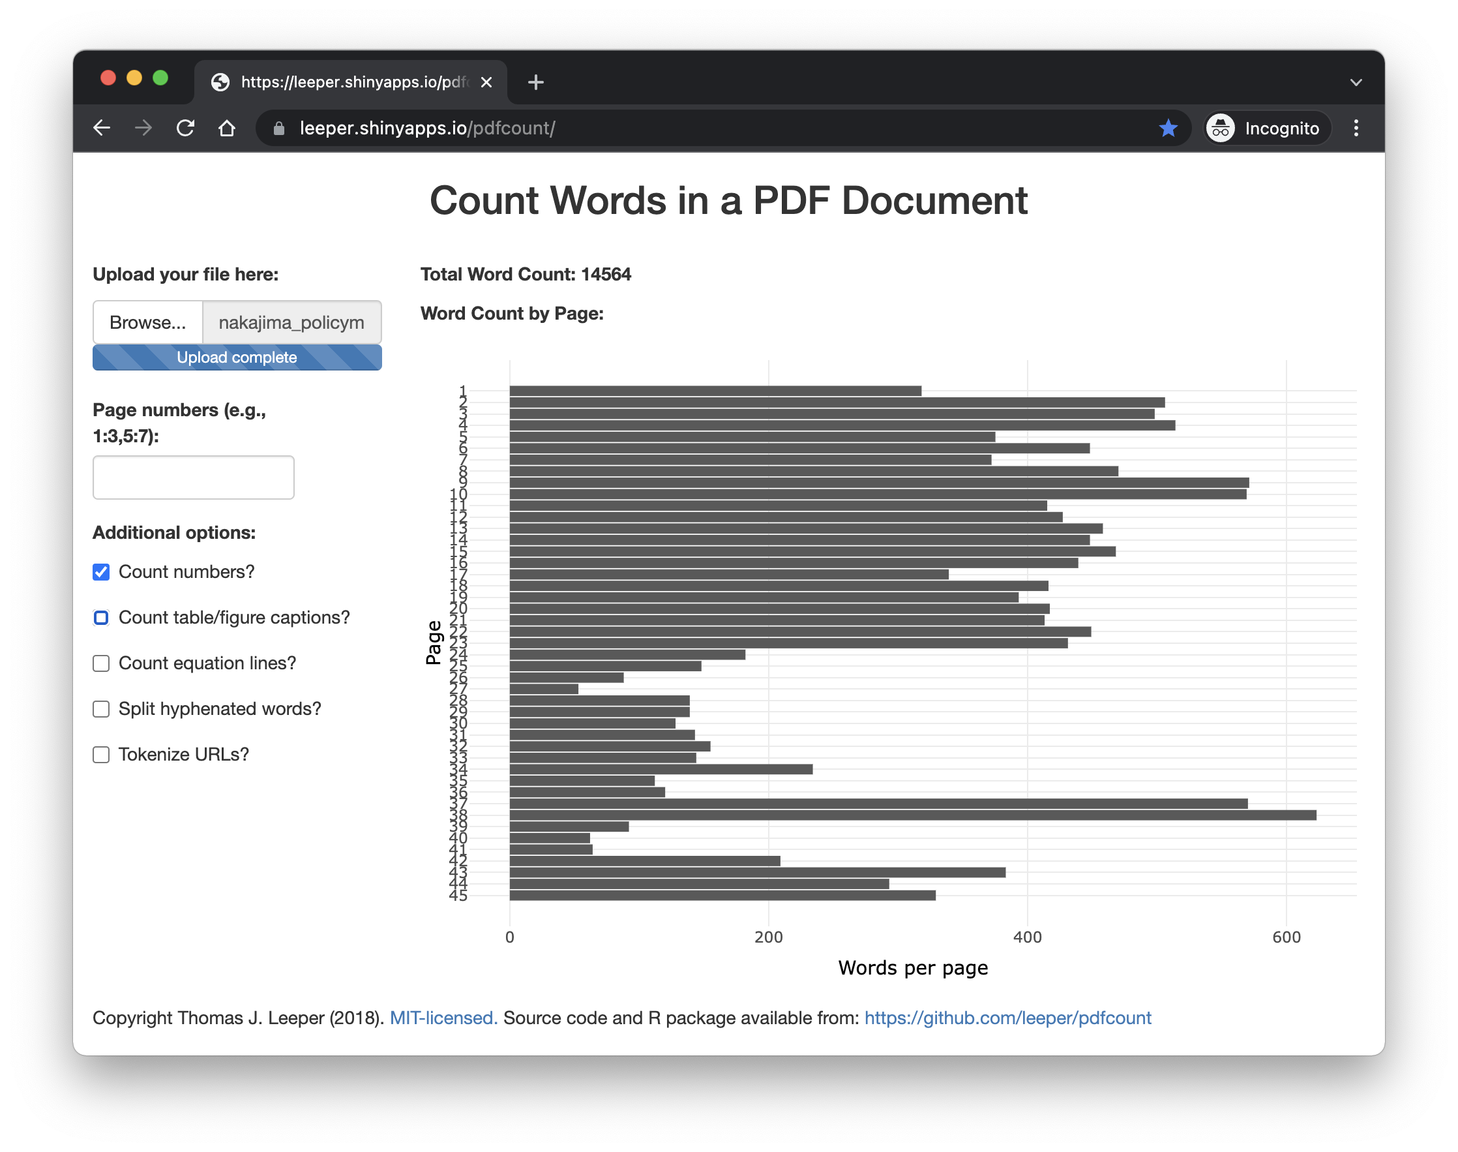This screenshot has width=1458, height=1152.
Task: Go to the browser home page
Action: (227, 128)
